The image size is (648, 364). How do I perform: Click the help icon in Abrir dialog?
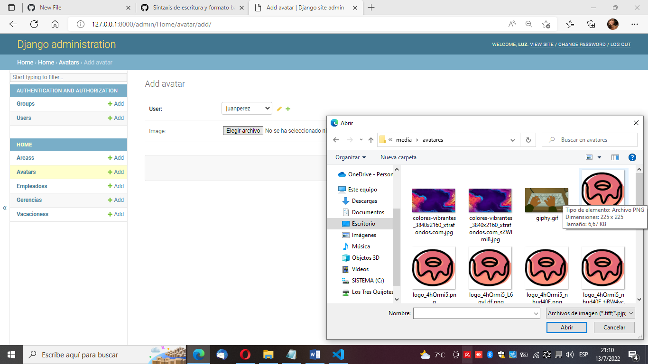coord(632,157)
